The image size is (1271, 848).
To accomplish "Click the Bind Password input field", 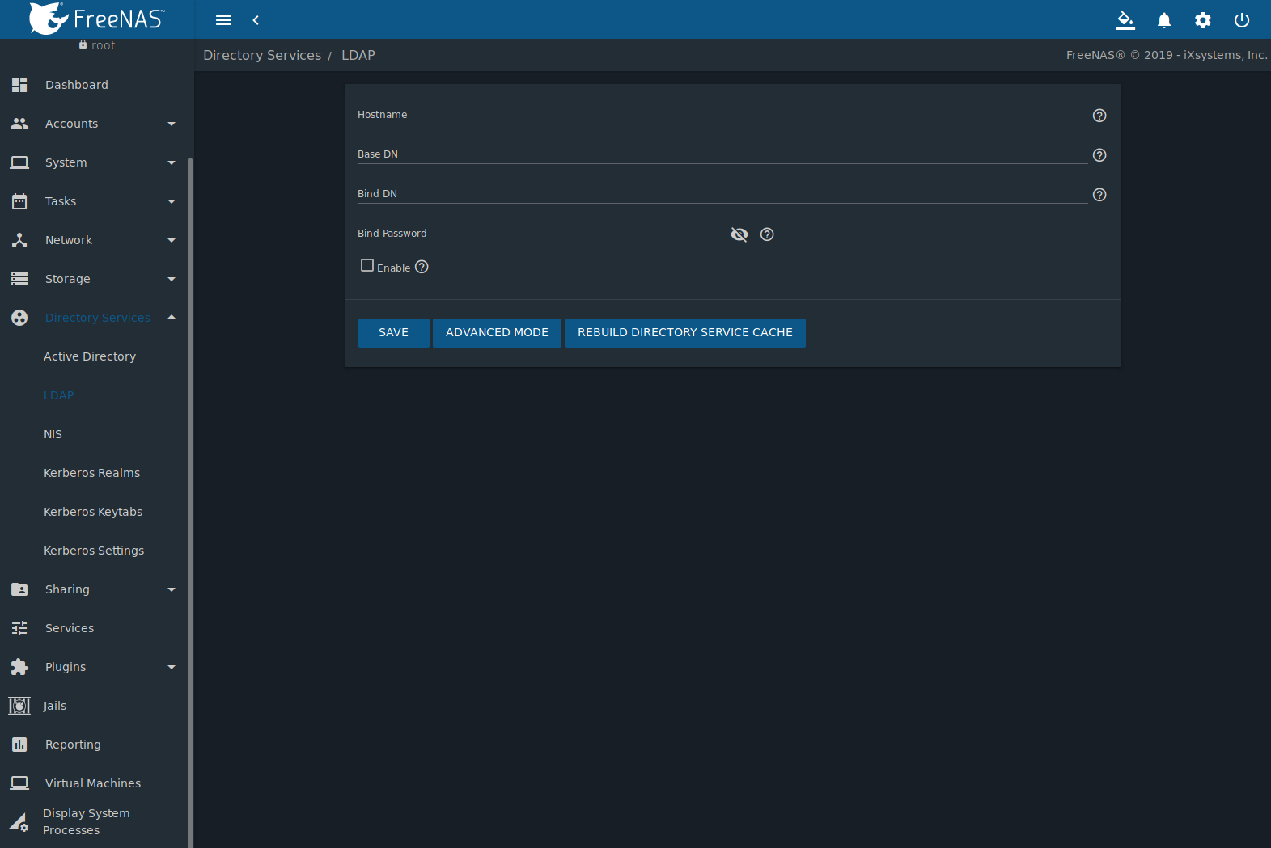I will pyautogui.click(x=539, y=234).
